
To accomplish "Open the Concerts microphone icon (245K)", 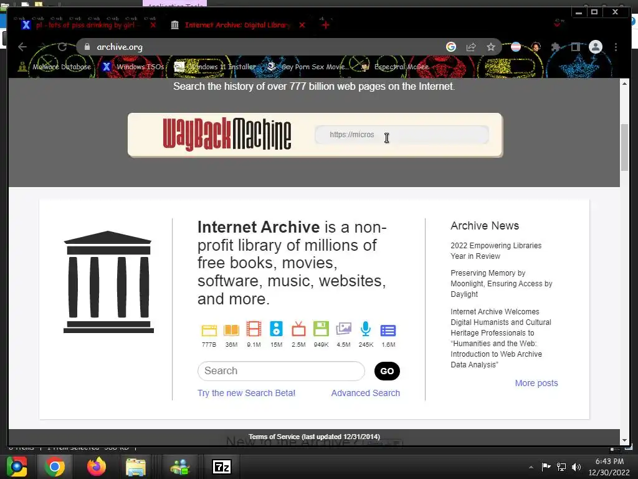I will click(366, 329).
